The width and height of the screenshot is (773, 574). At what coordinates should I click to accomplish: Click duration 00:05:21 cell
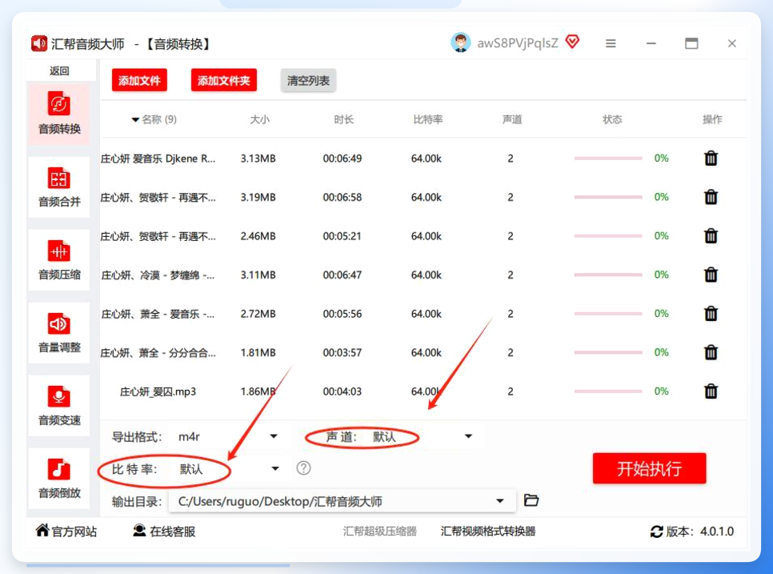point(342,236)
